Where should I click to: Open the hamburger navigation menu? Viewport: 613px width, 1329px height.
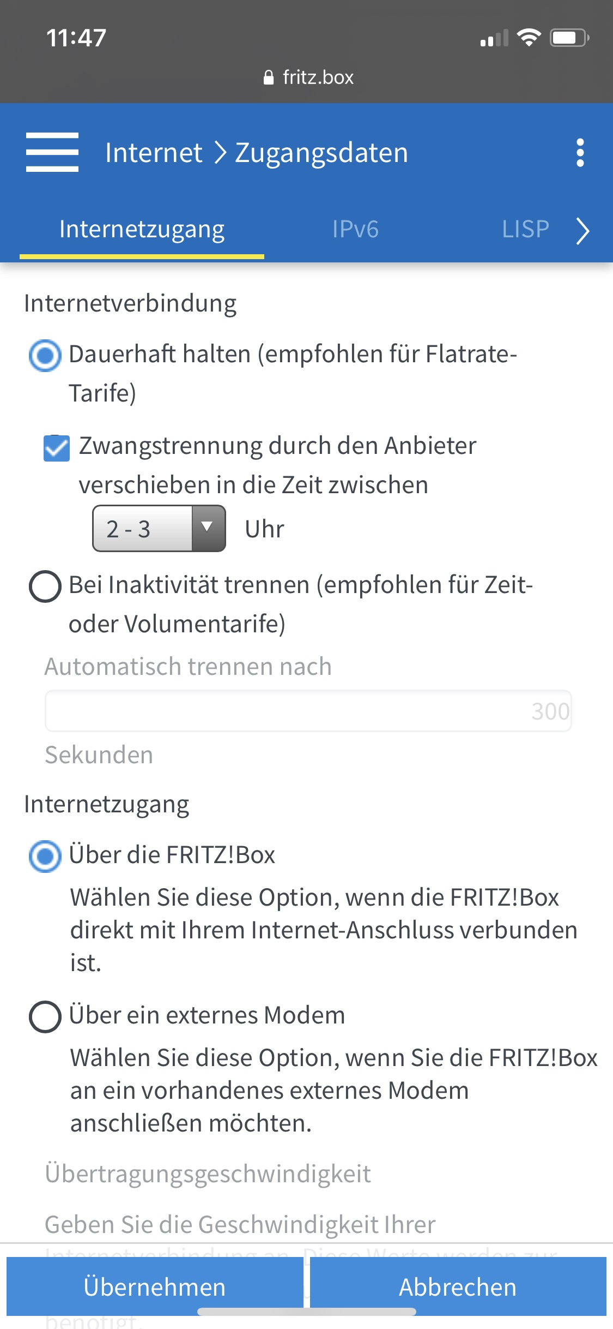[52, 152]
